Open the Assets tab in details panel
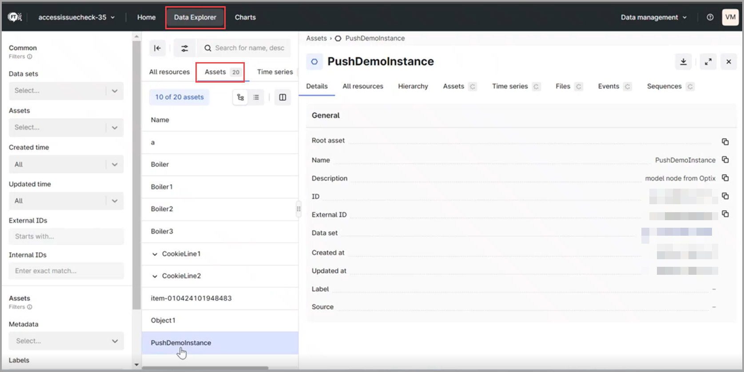 (459, 86)
